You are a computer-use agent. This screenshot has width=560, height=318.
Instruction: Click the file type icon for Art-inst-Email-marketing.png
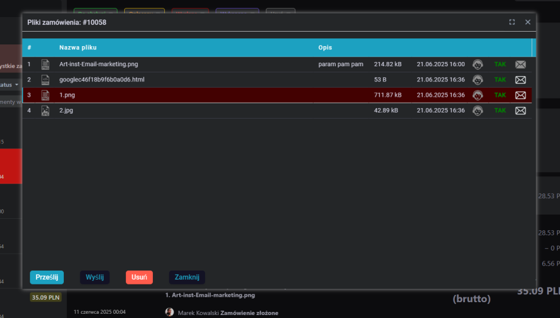(45, 64)
